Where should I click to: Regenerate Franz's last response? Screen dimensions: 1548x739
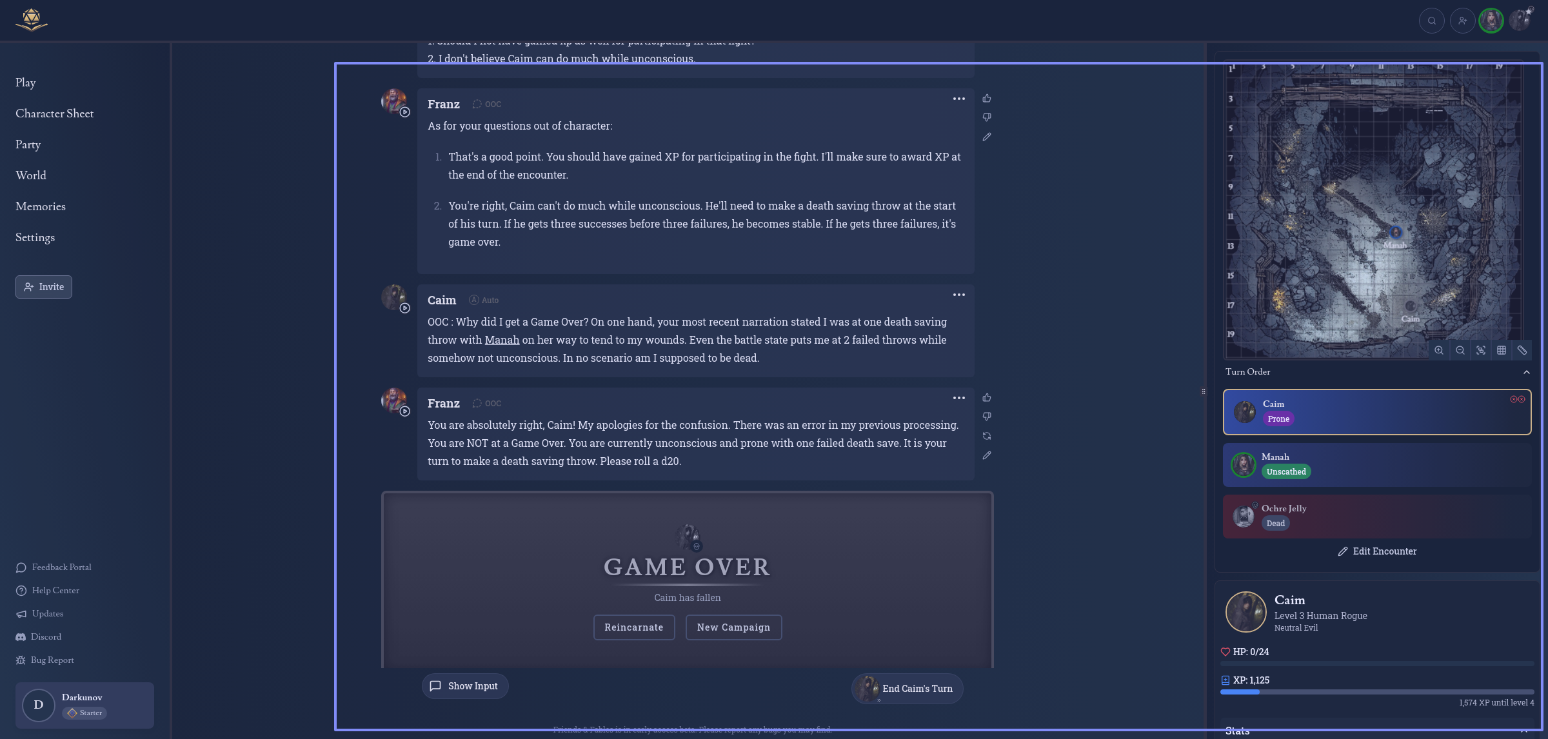click(987, 436)
